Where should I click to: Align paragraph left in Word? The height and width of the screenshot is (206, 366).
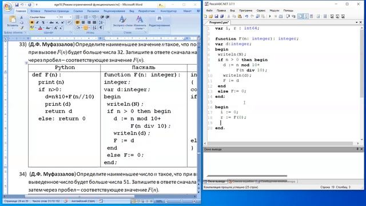78,22
